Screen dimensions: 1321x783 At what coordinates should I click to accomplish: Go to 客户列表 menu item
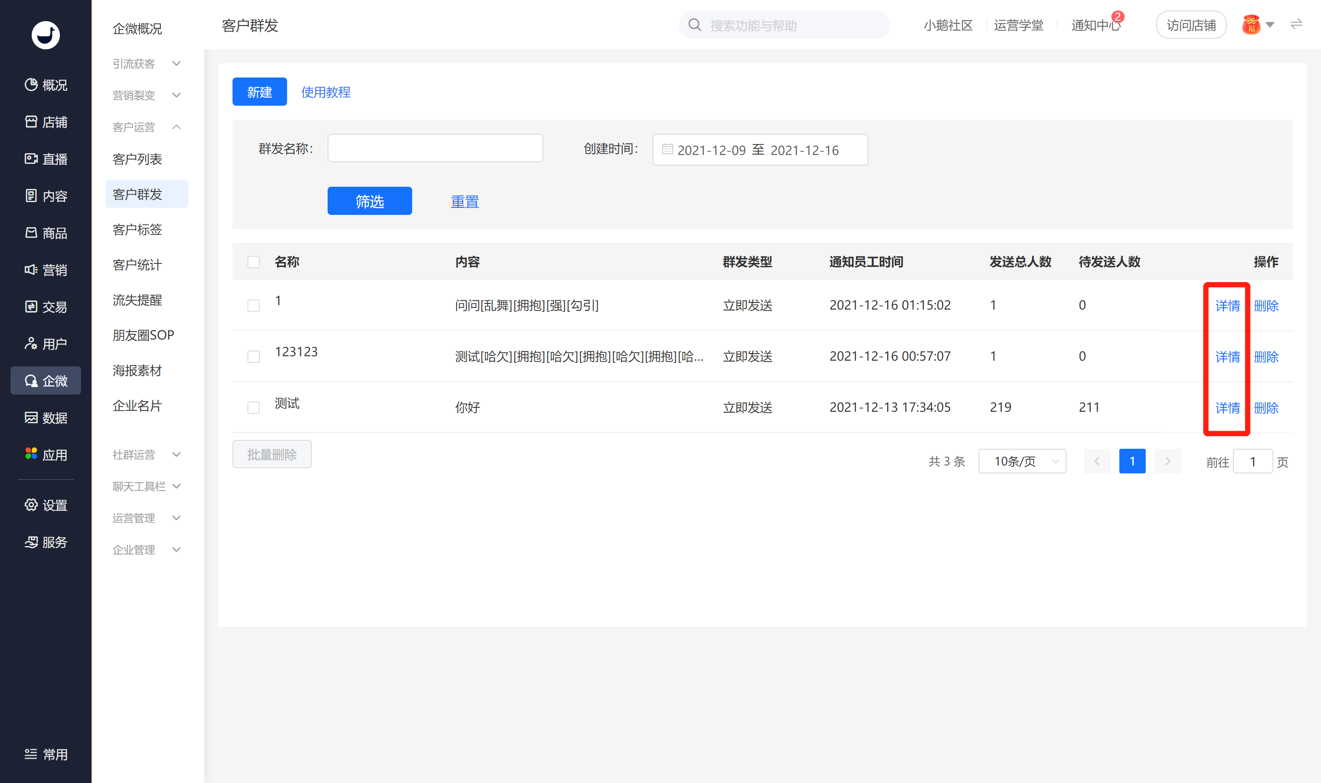(137, 159)
